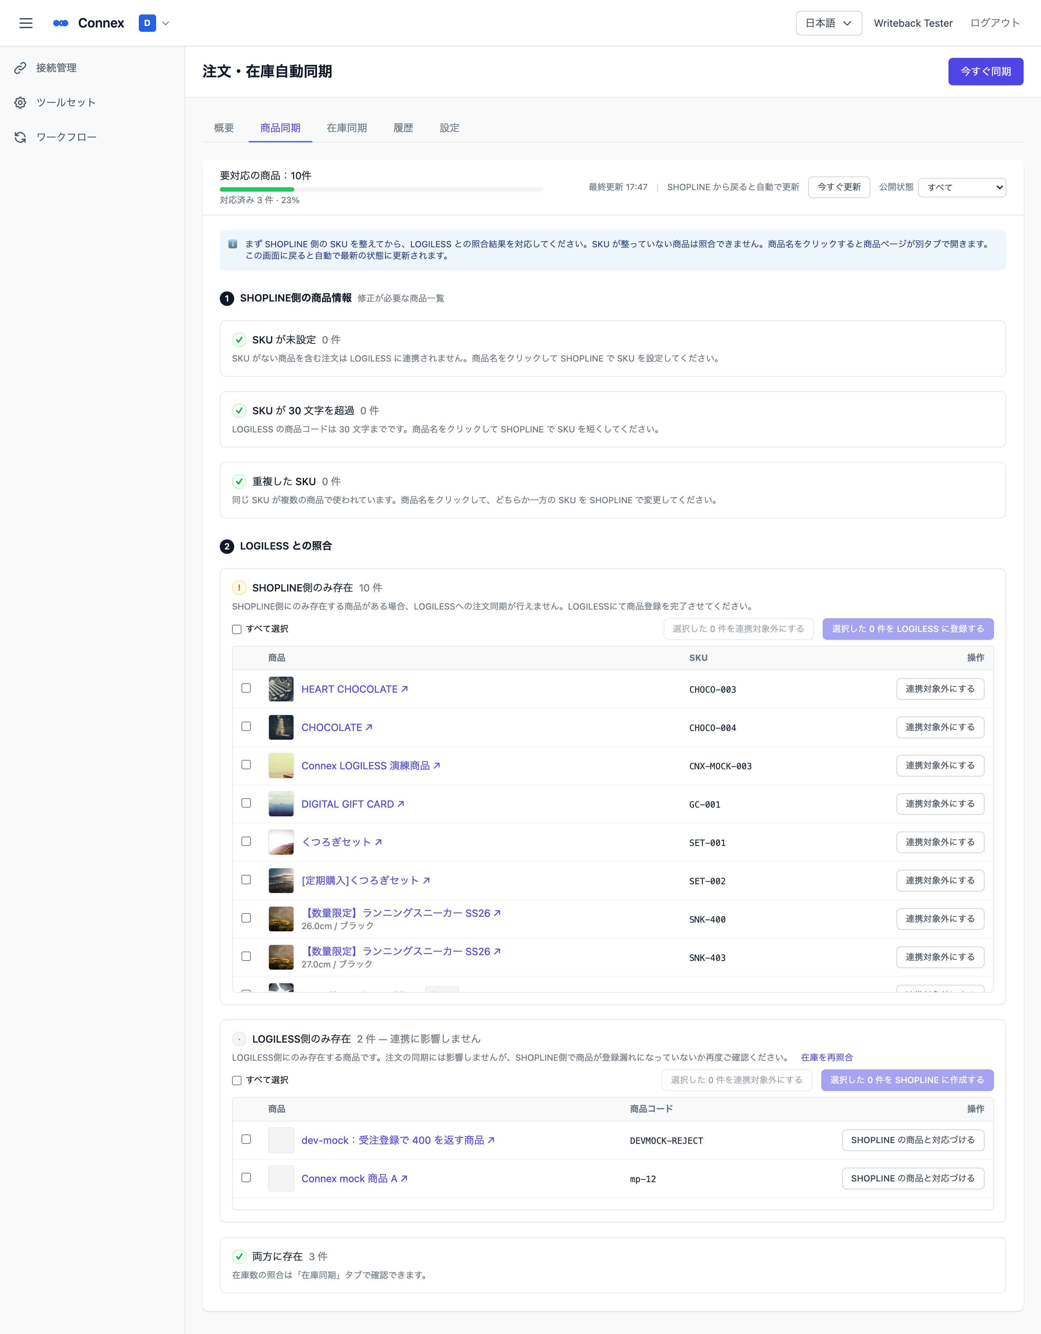Expand the workspace switcher chevron
The image size is (1041, 1334).
click(166, 23)
